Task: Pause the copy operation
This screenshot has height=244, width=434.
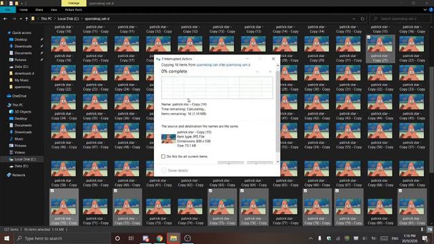Action: [257, 72]
